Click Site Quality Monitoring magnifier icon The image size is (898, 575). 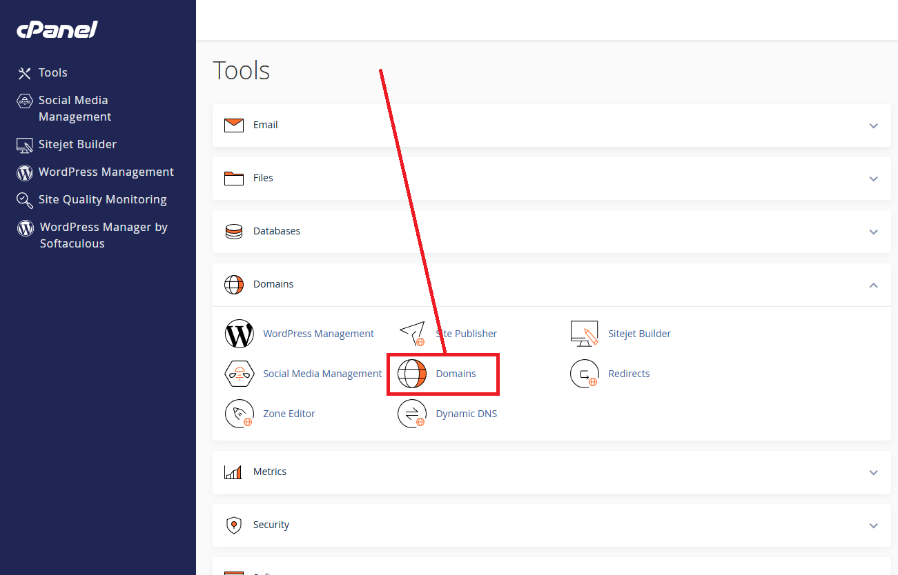(25, 200)
